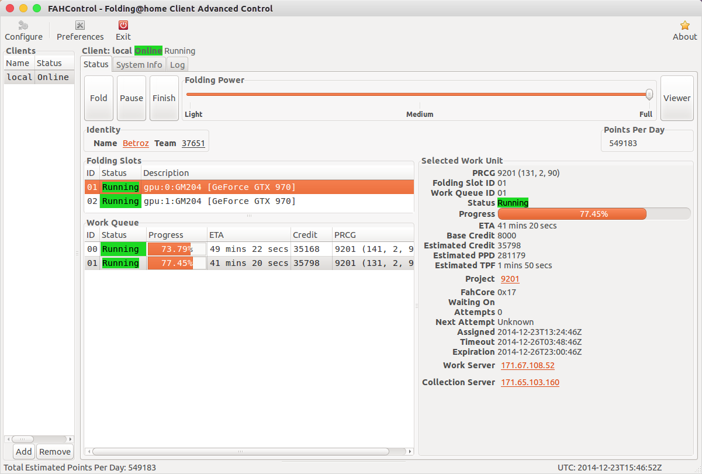Select work queue row 00 at 73.79%
Viewport: 702px width, 474px height.
point(249,249)
